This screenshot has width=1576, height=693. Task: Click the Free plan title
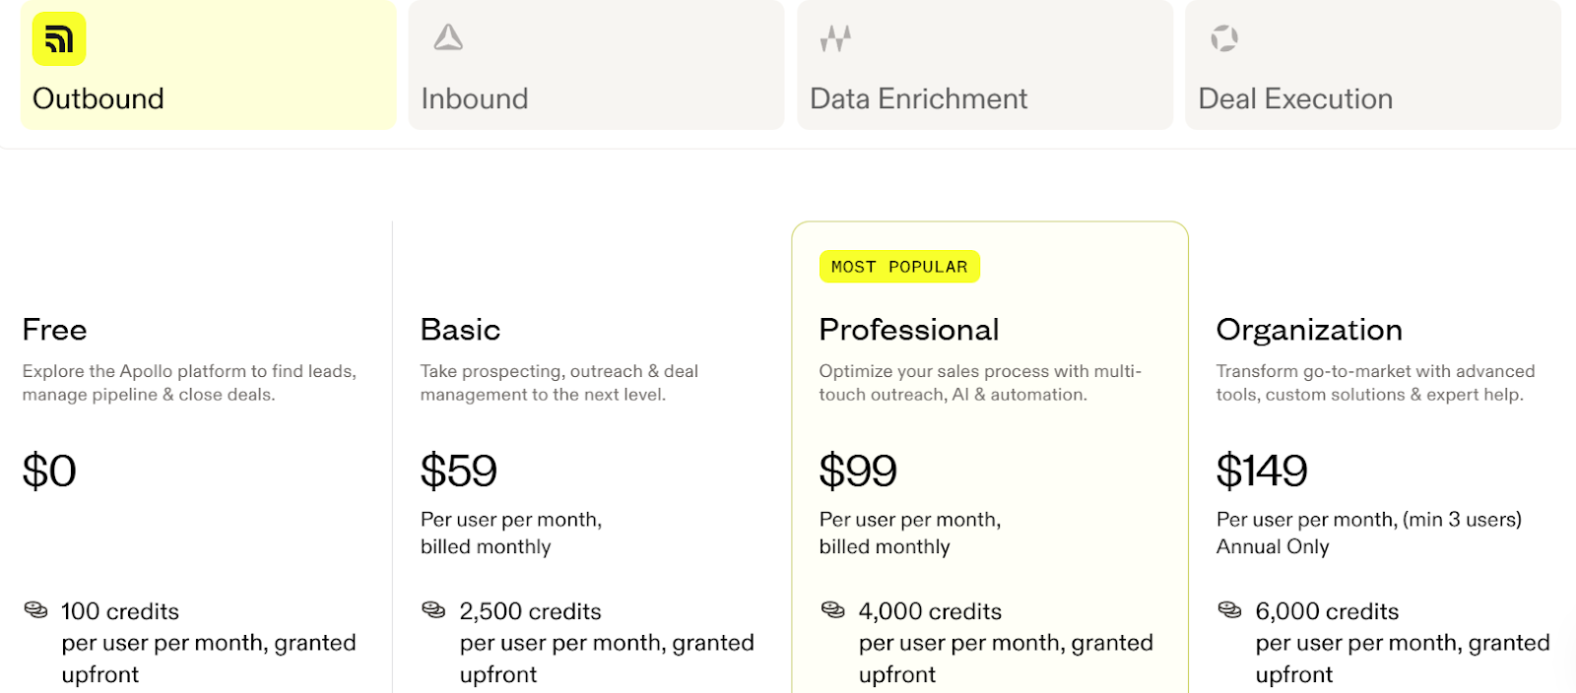click(54, 329)
